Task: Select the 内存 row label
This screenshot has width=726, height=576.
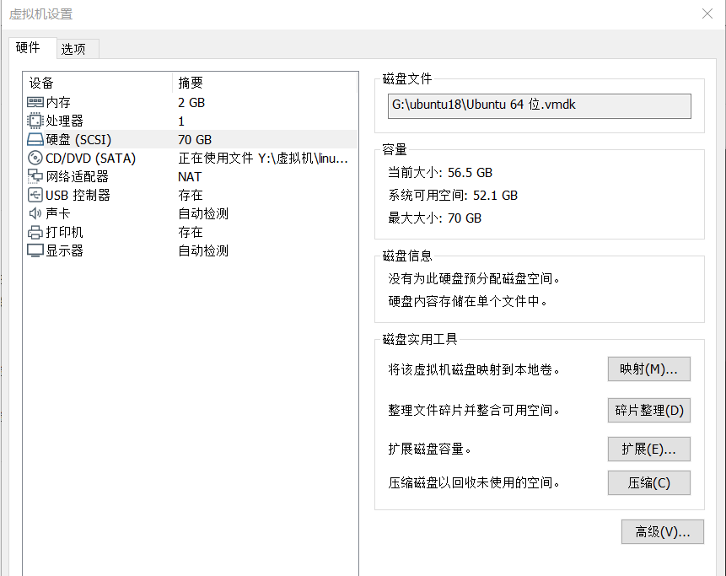Action: [x=58, y=102]
